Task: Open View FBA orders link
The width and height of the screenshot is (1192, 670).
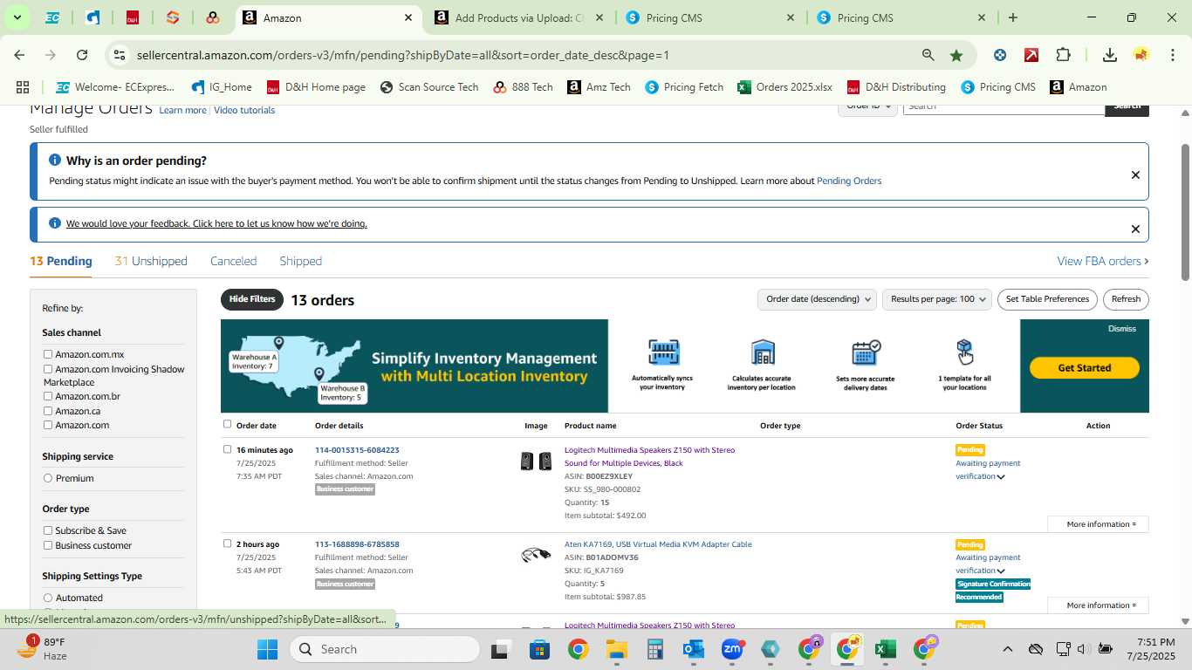Action: (1102, 261)
